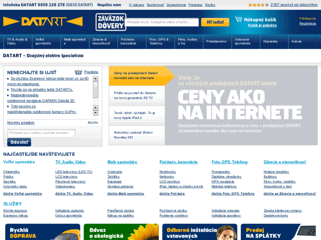The image size is (321, 240).
Task: Open Vstavané spotrebiče menu
Action: (x=245, y=41)
